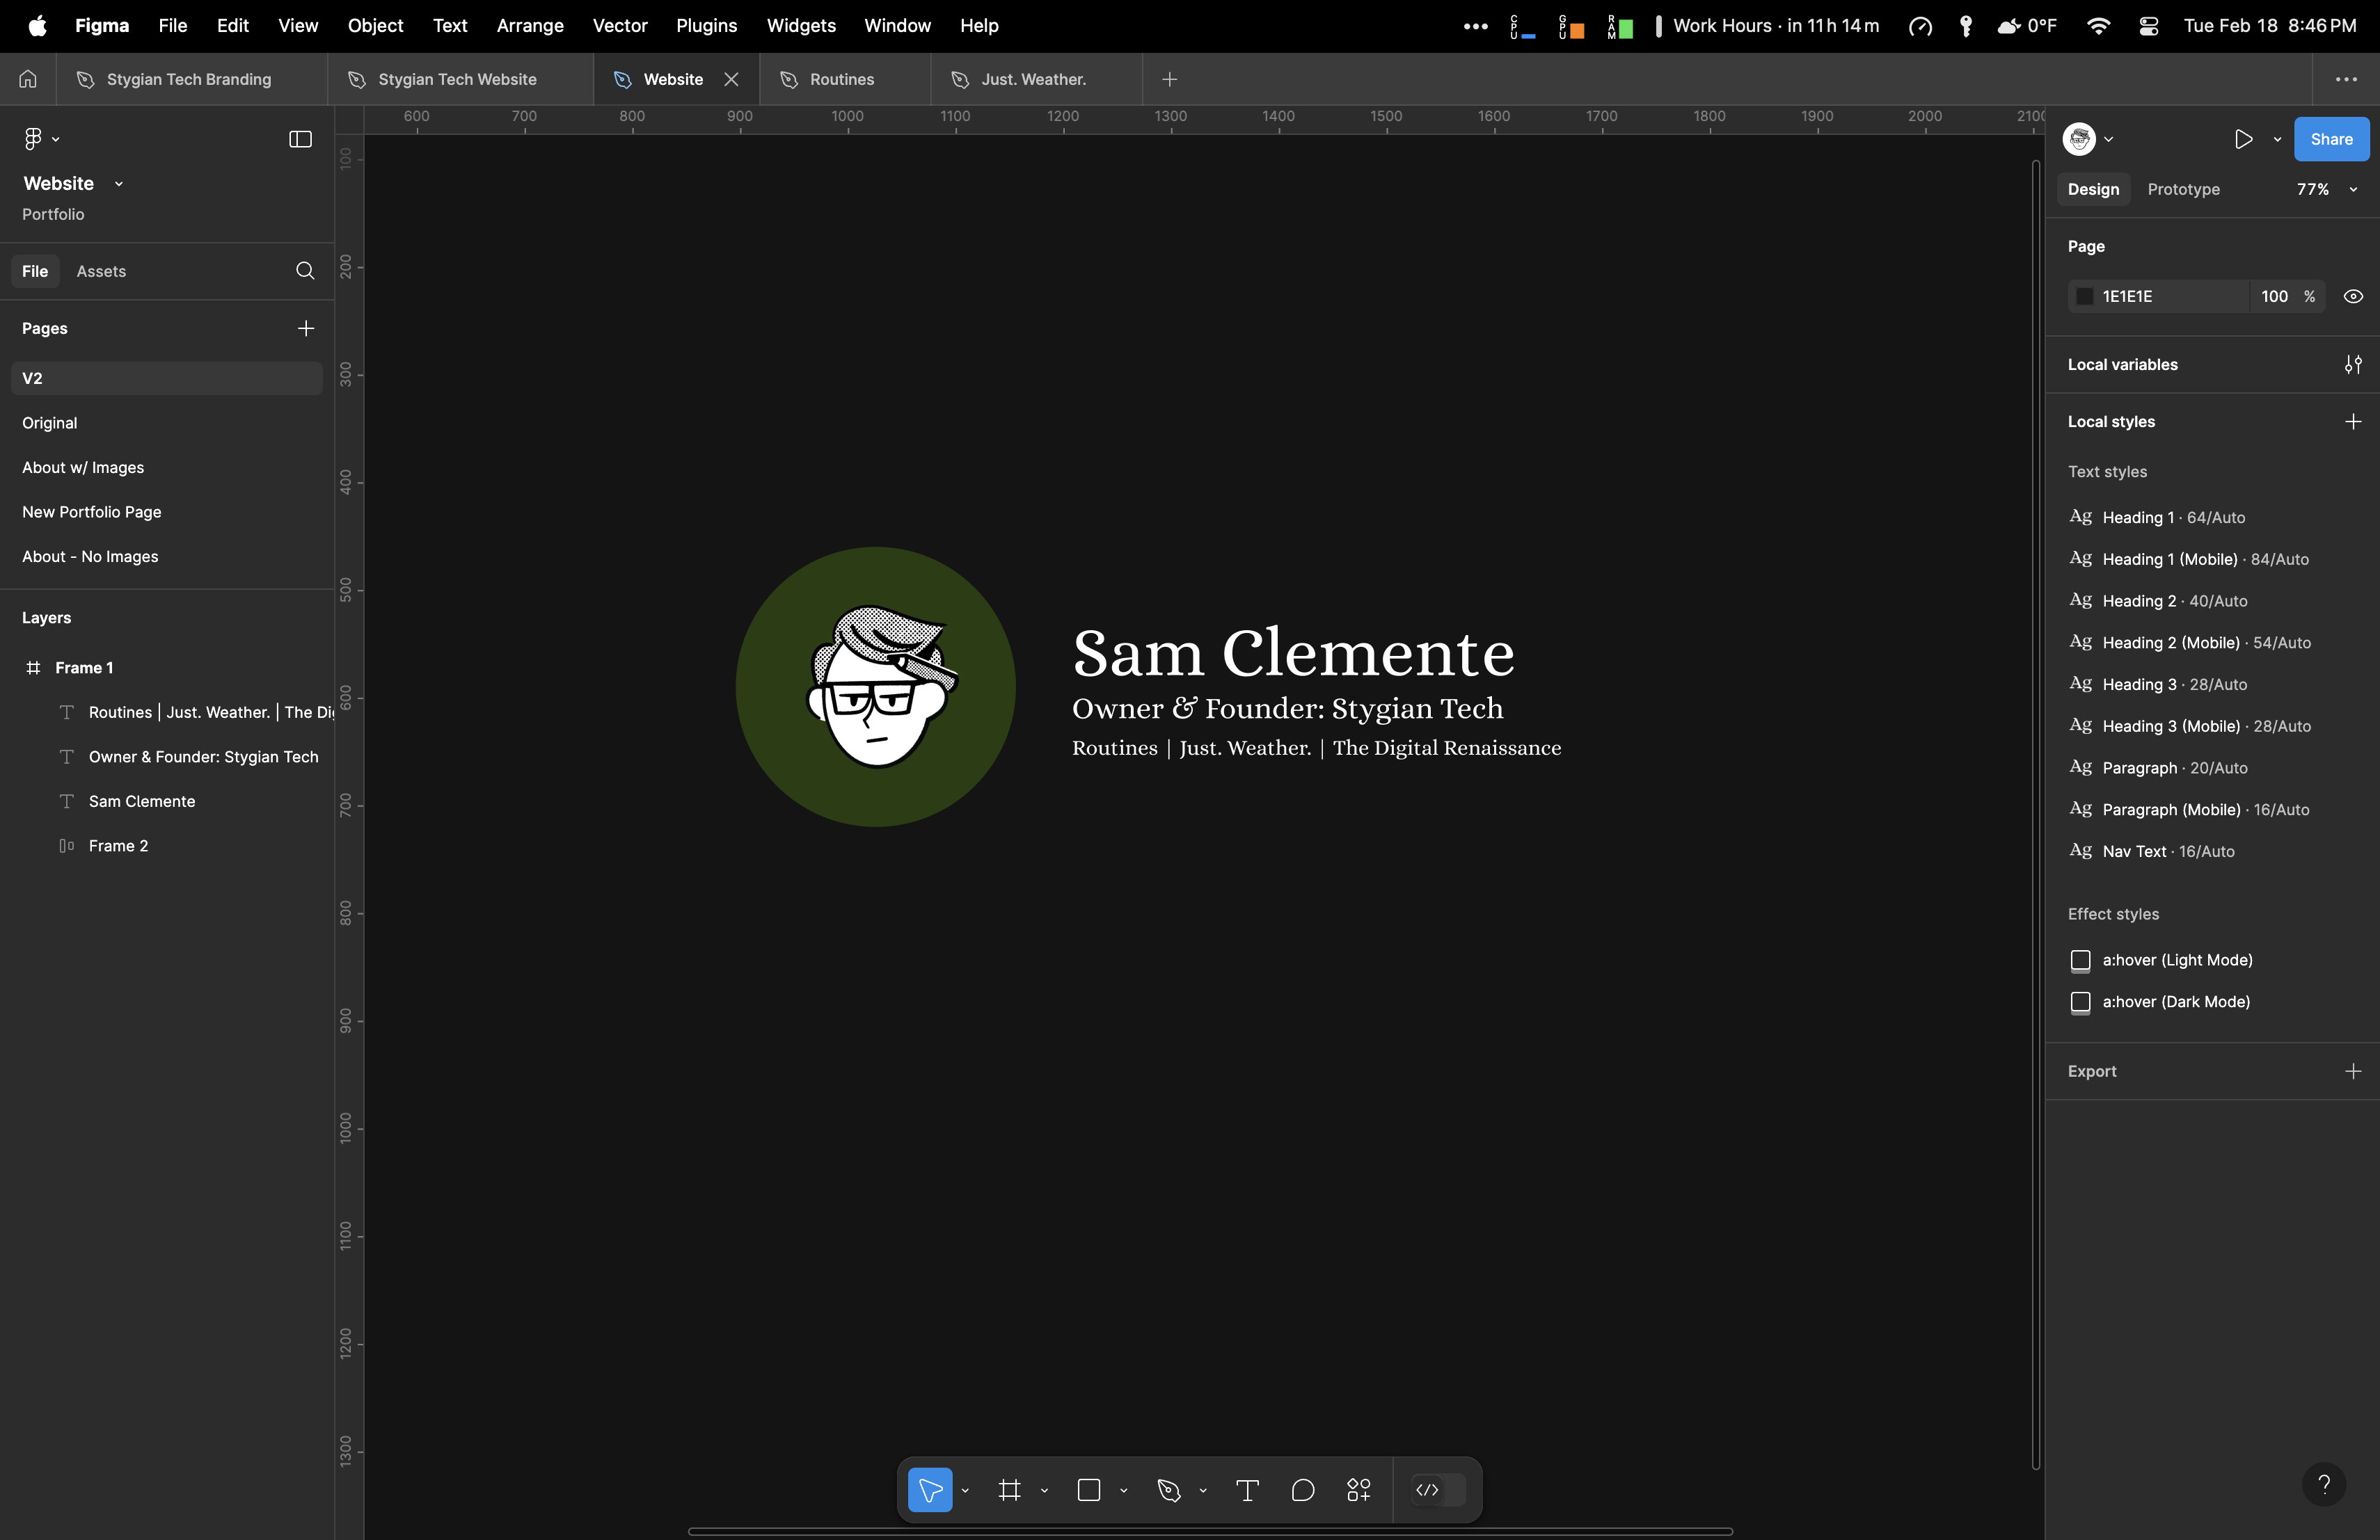Select the Comment tool
The image size is (2380, 1540).
click(1302, 1490)
